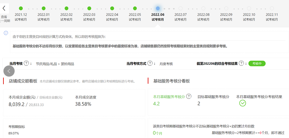Click the green checkmark result icon
This screenshot has height=138, width=289.
tap(243, 103)
